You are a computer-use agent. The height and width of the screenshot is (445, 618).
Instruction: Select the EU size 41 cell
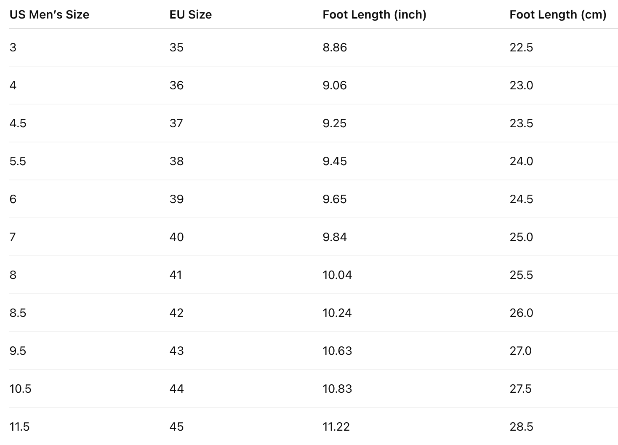point(176,275)
